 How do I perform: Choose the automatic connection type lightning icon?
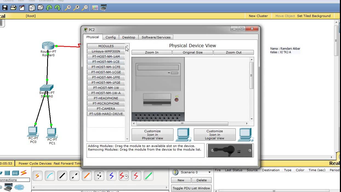pos(37,176)
